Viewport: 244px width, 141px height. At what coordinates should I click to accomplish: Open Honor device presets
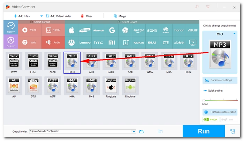[x=179, y=30]
